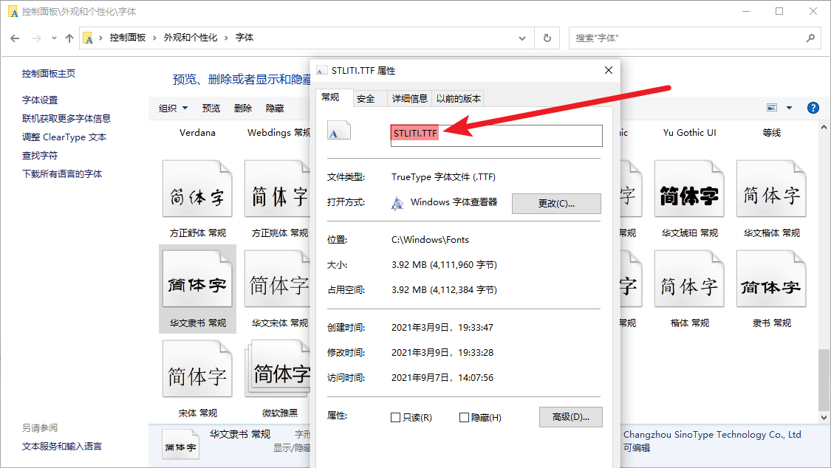Image resolution: width=831 pixels, height=468 pixels.
Task: Click the refresh button in address bar
Action: pyautogui.click(x=547, y=38)
